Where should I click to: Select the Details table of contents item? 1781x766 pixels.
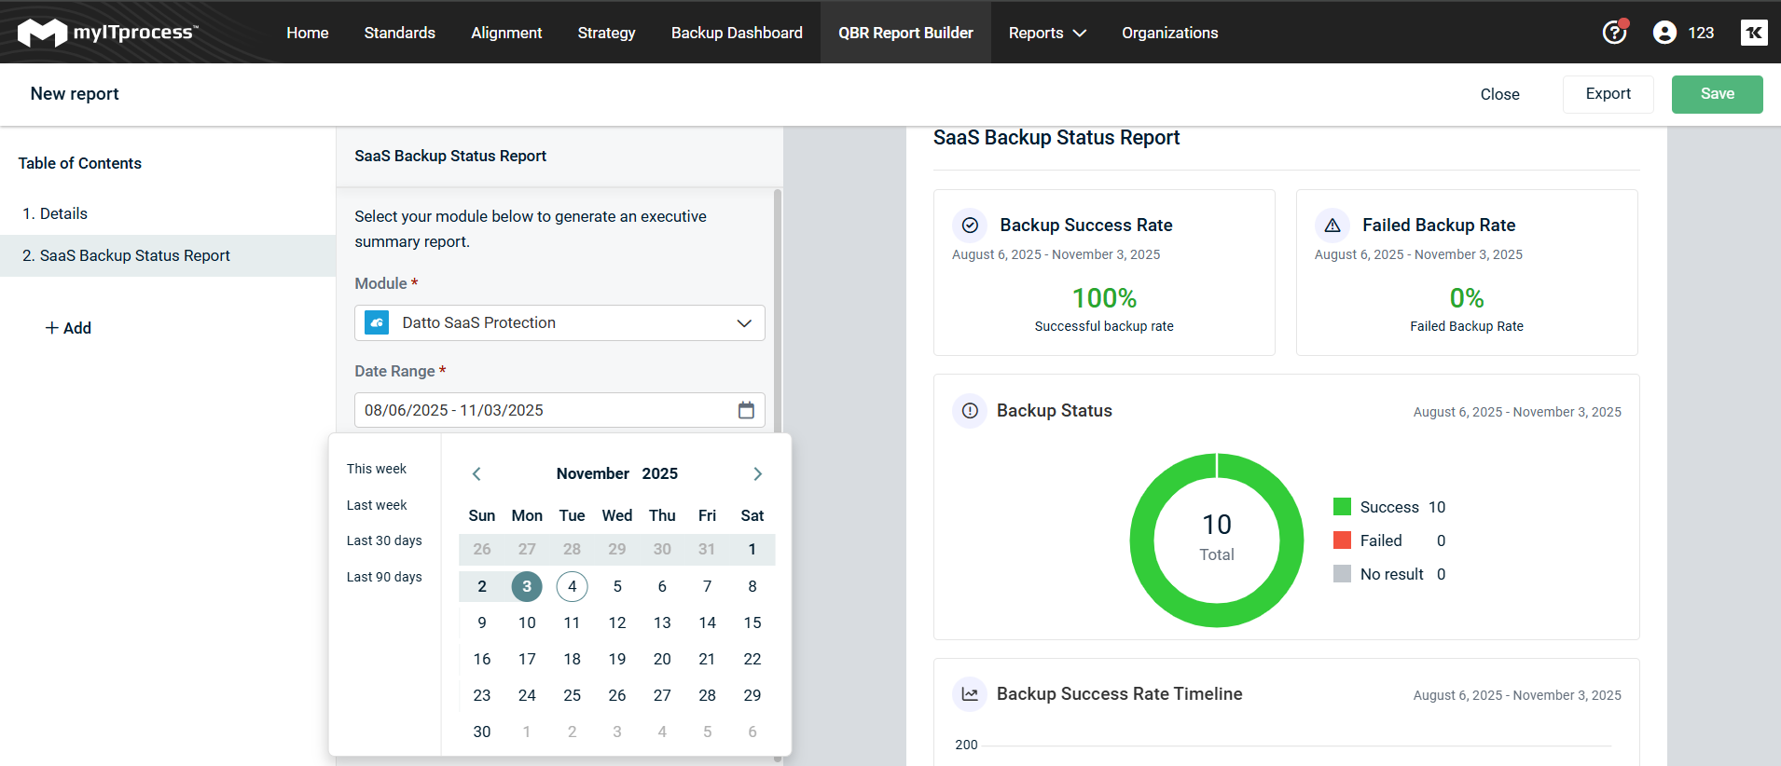click(x=63, y=213)
